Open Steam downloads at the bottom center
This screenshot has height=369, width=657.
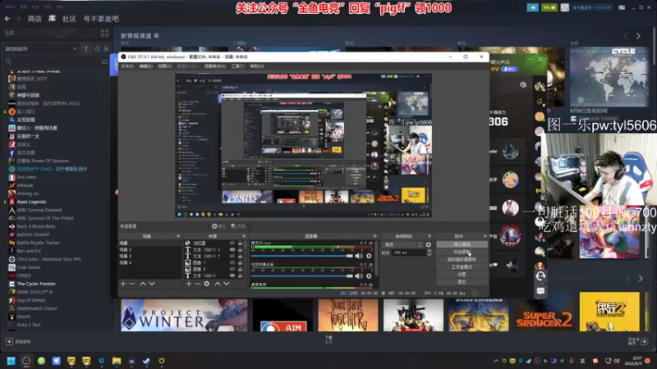pos(328,339)
